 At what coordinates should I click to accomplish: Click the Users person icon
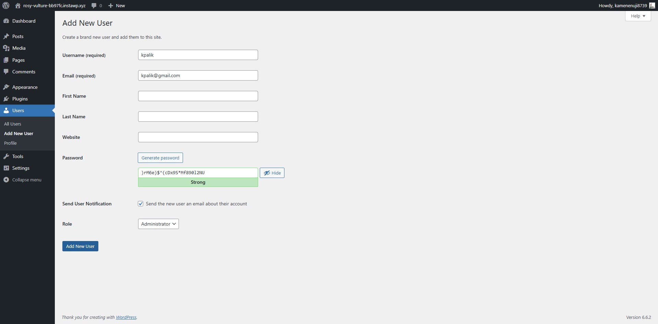point(6,110)
